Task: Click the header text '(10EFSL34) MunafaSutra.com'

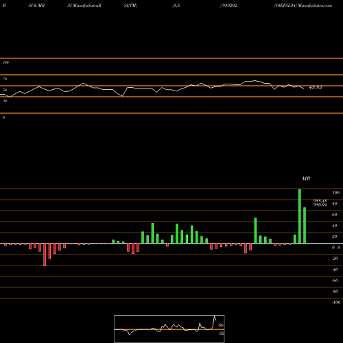Action: click(x=303, y=5)
